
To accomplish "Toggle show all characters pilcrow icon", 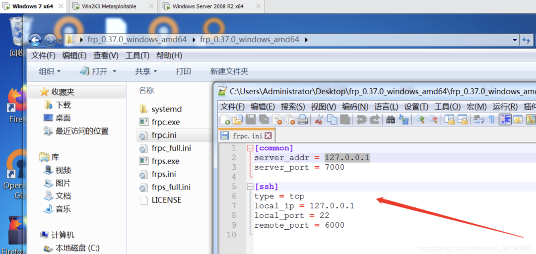I will coord(491,119).
